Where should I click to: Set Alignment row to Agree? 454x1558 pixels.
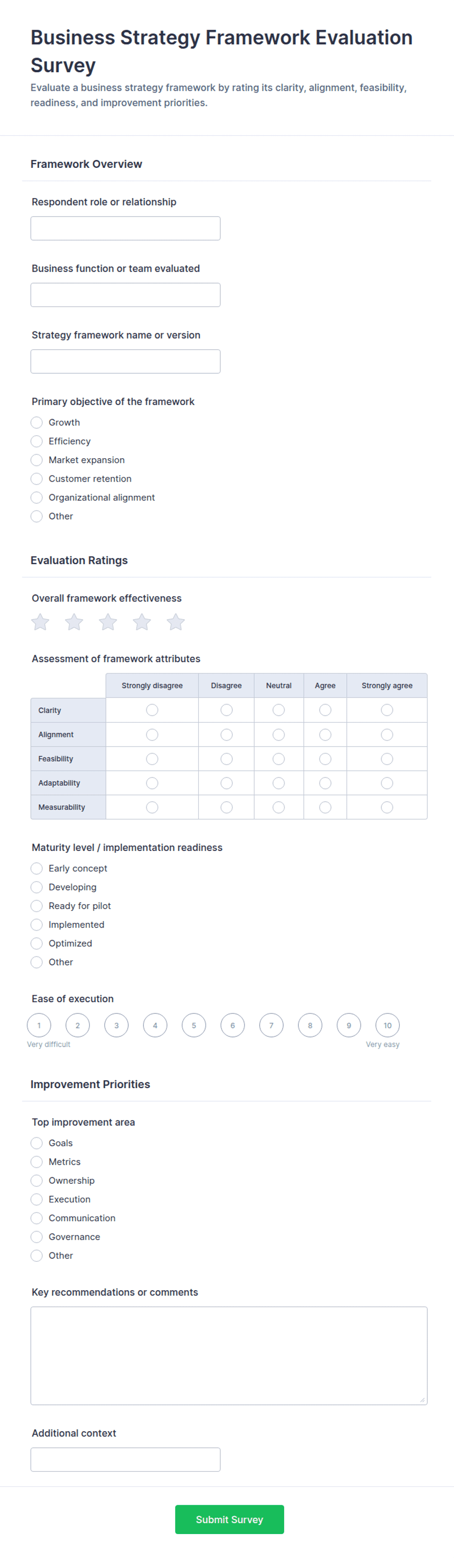pyautogui.click(x=325, y=734)
